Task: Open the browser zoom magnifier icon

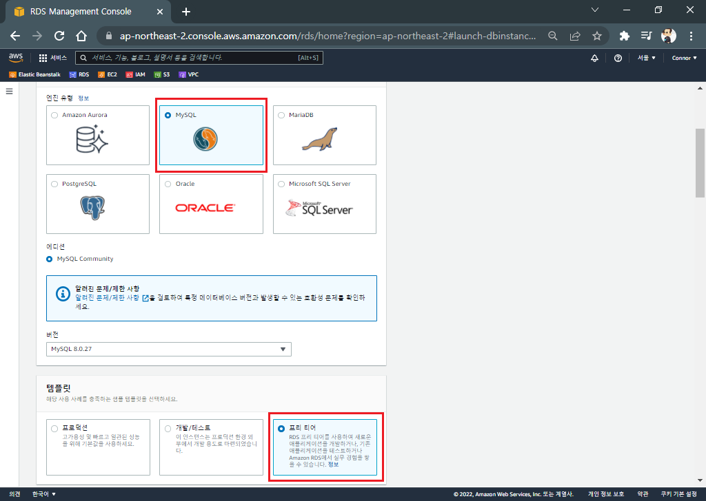Action: 553,36
